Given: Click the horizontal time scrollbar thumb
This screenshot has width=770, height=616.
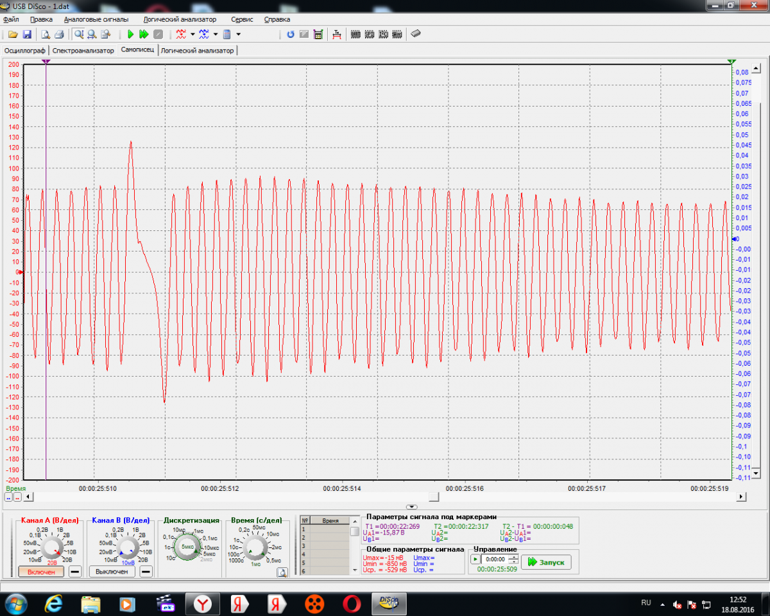Looking at the screenshot, I should click(x=434, y=497).
